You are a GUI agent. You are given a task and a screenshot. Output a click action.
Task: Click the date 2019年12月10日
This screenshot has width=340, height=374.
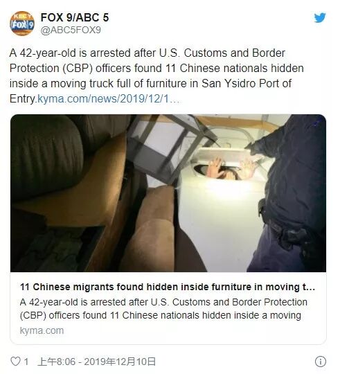[120, 362]
